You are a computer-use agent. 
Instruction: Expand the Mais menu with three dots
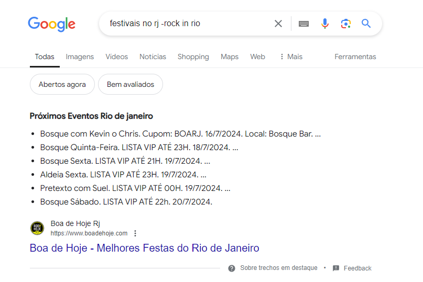pyautogui.click(x=291, y=57)
